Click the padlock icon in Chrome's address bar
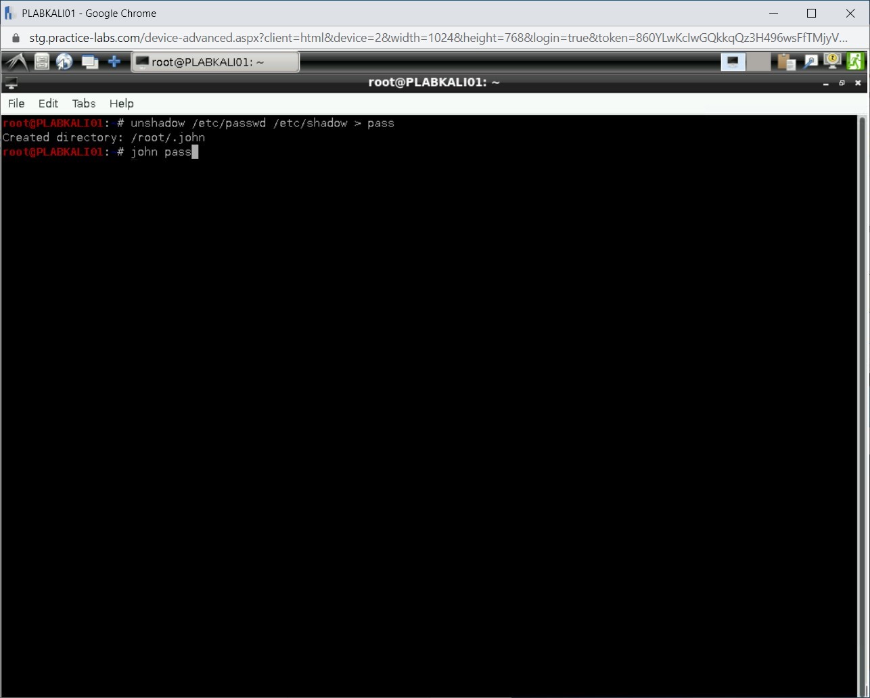870x698 pixels. tap(15, 38)
